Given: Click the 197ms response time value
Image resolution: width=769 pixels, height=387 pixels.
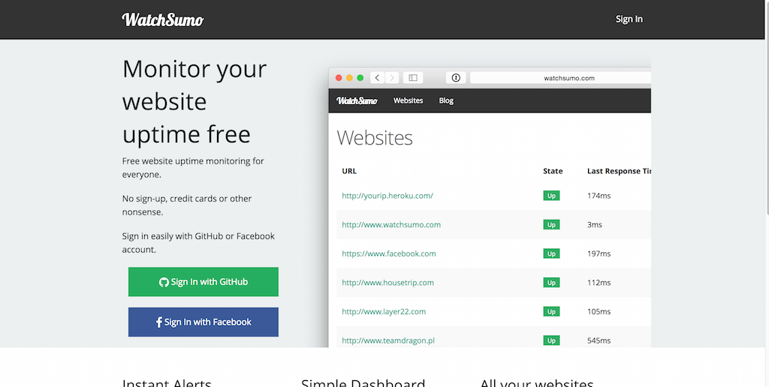Looking at the screenshot, I should coord(599,253).
